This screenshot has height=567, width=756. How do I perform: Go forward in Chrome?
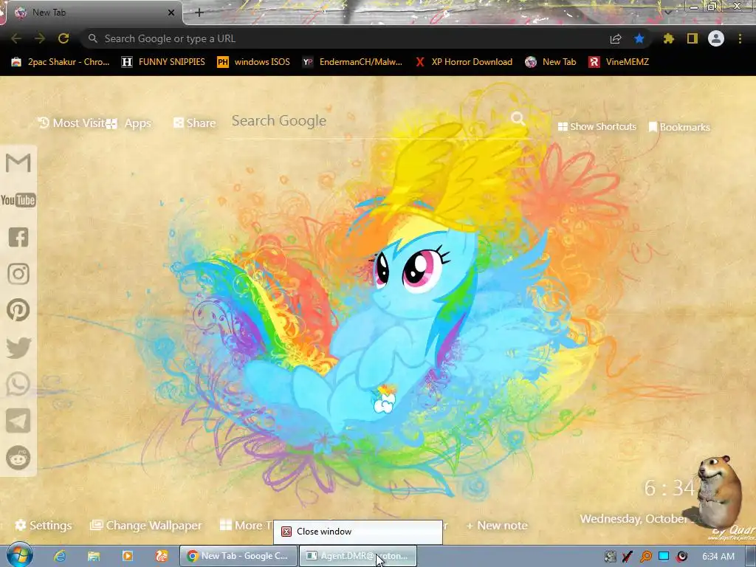pyautogui.click(x=40, y=38)
